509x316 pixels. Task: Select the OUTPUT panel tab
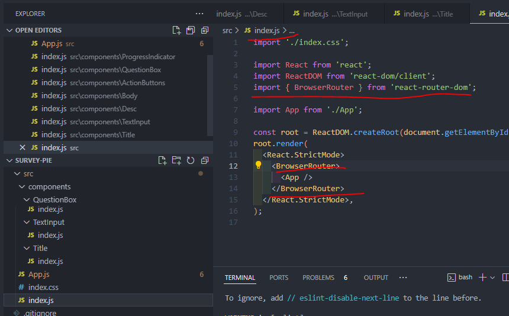pos(376,278)
